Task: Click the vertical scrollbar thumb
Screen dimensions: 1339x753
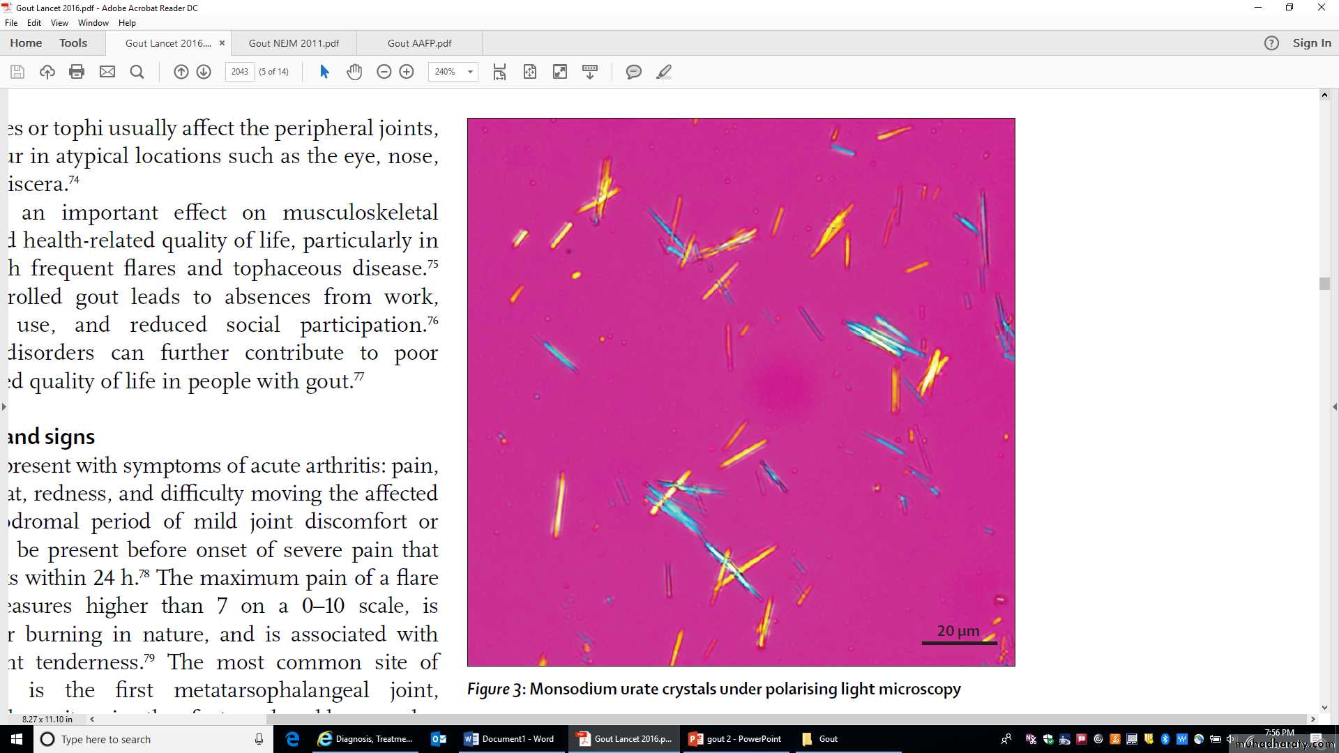Action: pos(1324,284)
